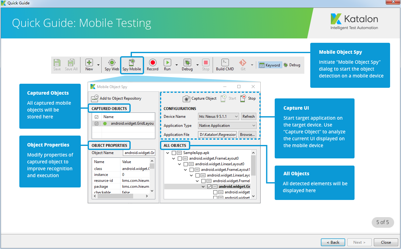Screen dimensions: 401x249
Task: Select the instance property row
Action: pyautogui.click(x=121, y=175)
